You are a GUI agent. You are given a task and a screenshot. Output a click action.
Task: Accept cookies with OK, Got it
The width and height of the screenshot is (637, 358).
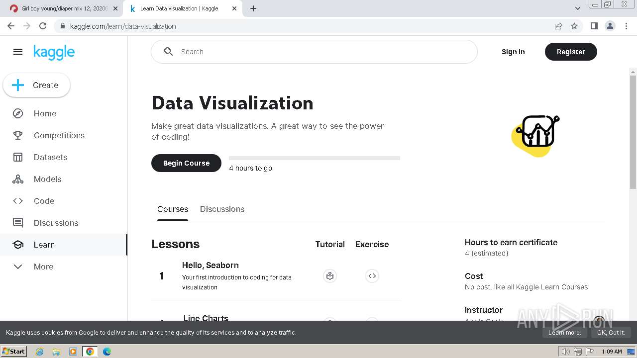(x=611, y=333)
